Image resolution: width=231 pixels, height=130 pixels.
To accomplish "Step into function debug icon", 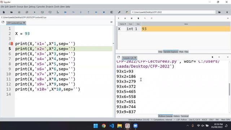I will point(81,12).
